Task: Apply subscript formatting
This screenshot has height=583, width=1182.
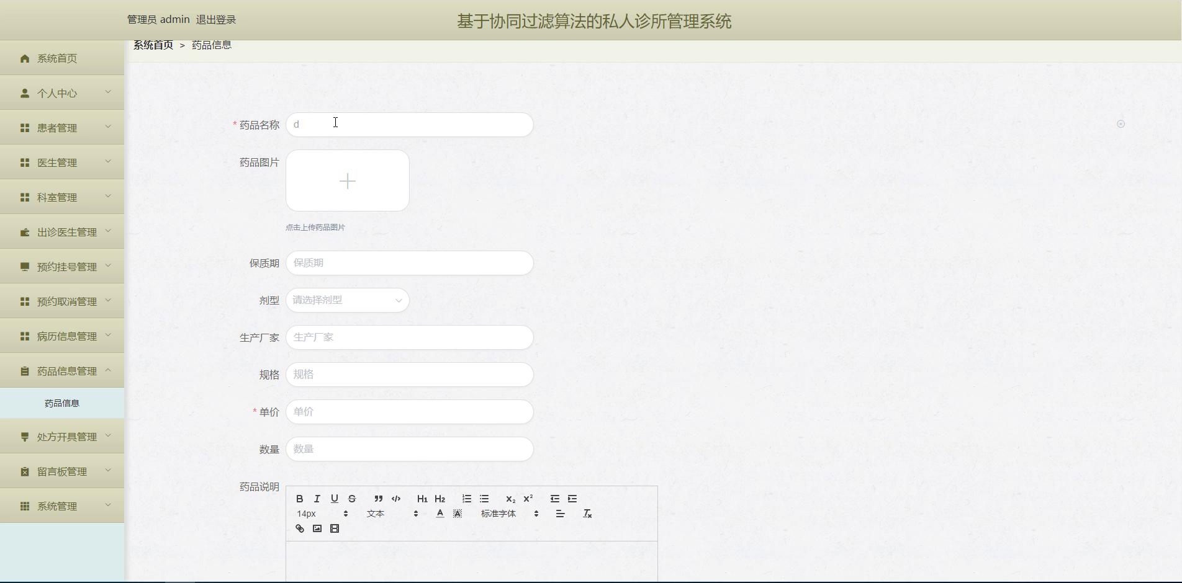Action: [510, 499]
